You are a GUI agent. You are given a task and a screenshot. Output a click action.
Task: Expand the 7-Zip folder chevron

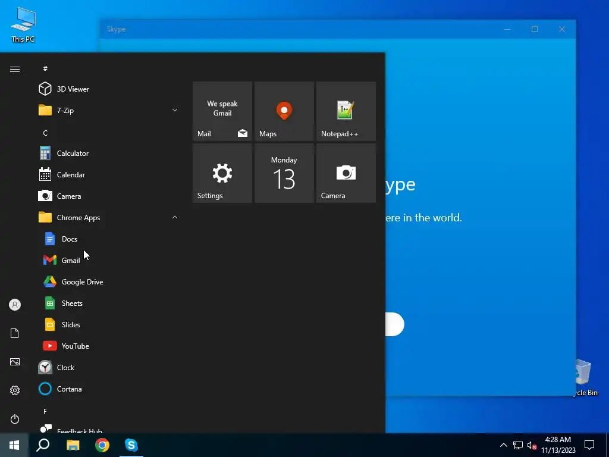(175, 110)
